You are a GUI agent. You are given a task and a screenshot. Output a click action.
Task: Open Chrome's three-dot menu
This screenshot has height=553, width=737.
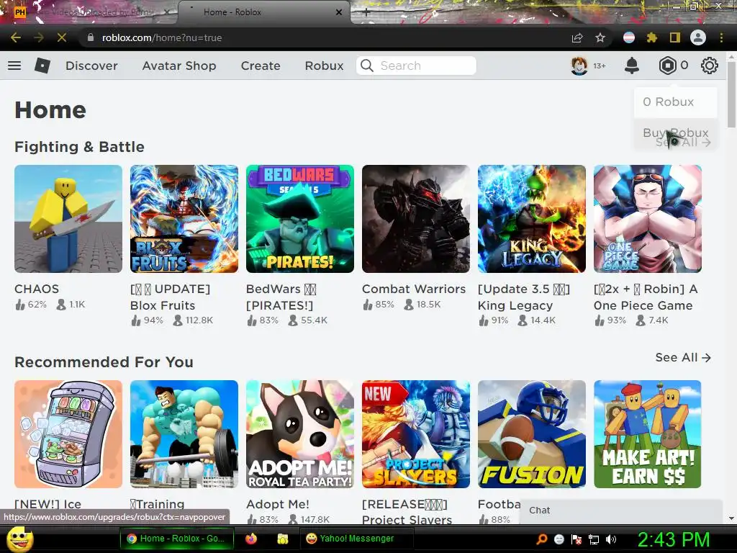click(x=721, y=37)
